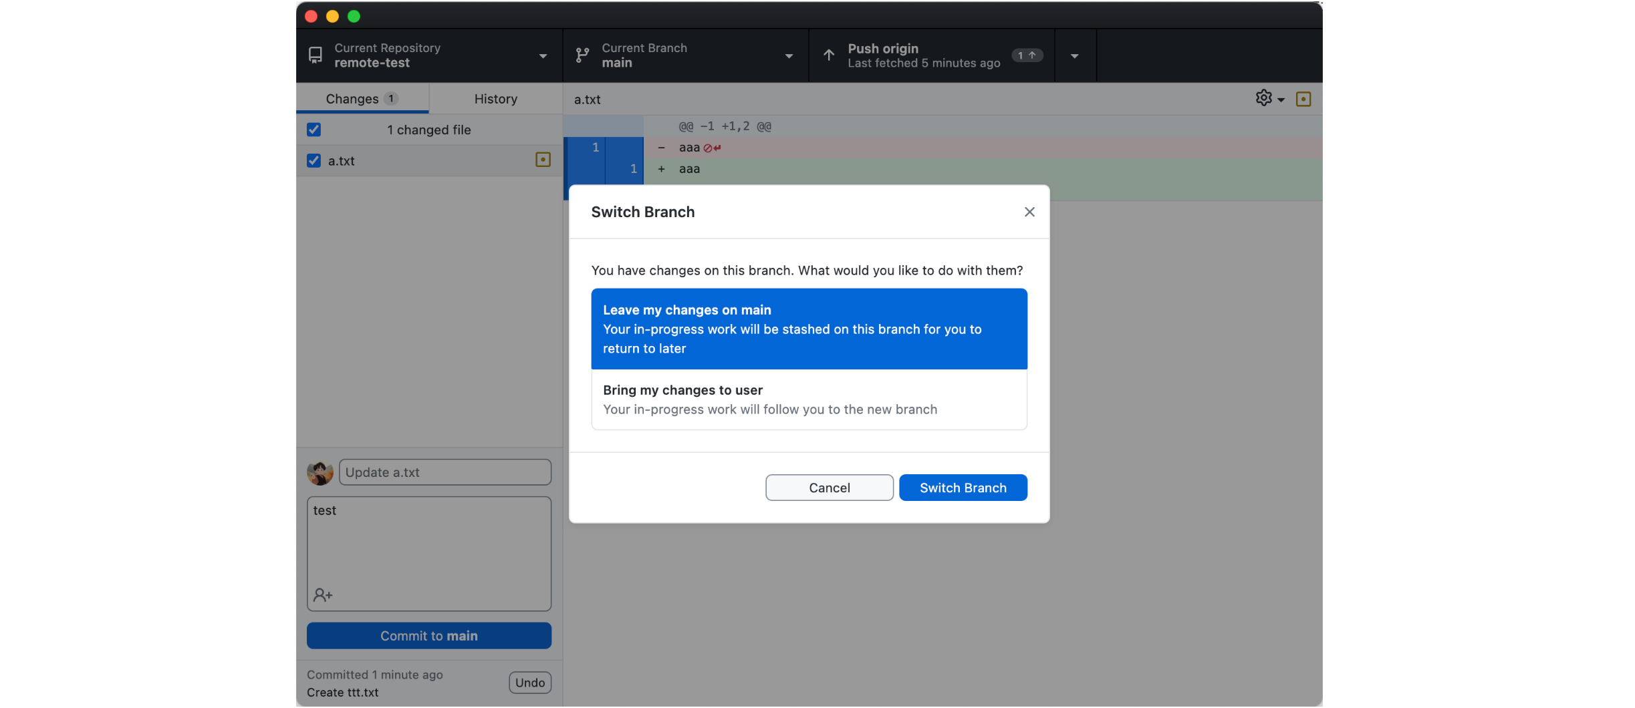
Task: Select the Changes tab
Action: 362,99
